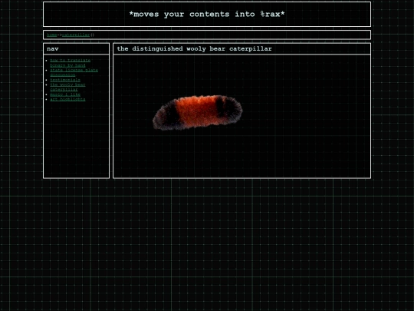Click the wooly bear caterpillar image
Screen dimensions: 414x311
click(x=198, y=113)
